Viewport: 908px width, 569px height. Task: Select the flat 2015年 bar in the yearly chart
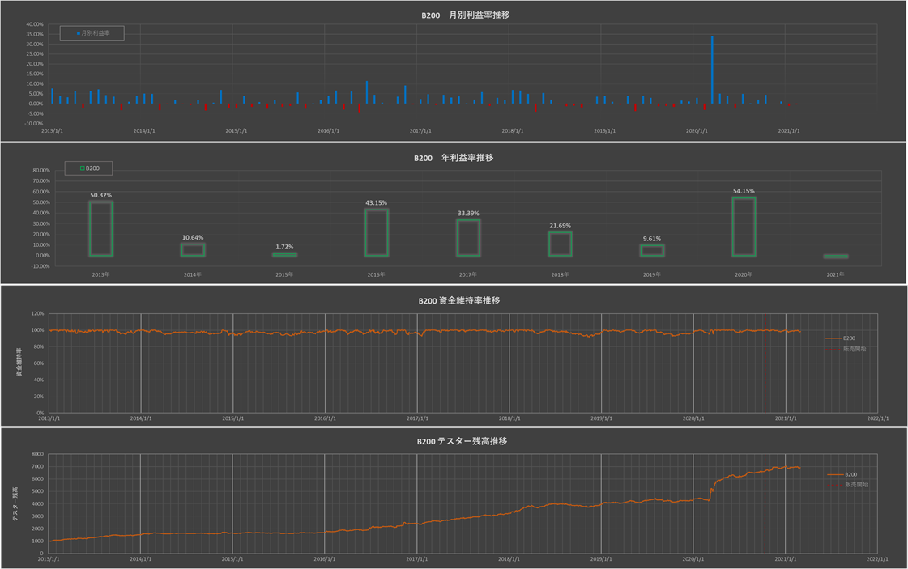[284, 255]
